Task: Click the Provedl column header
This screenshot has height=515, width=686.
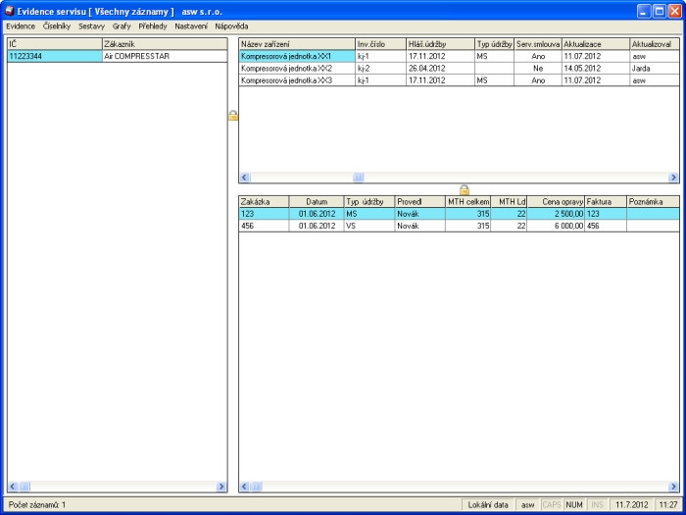Action: (420, 202)
